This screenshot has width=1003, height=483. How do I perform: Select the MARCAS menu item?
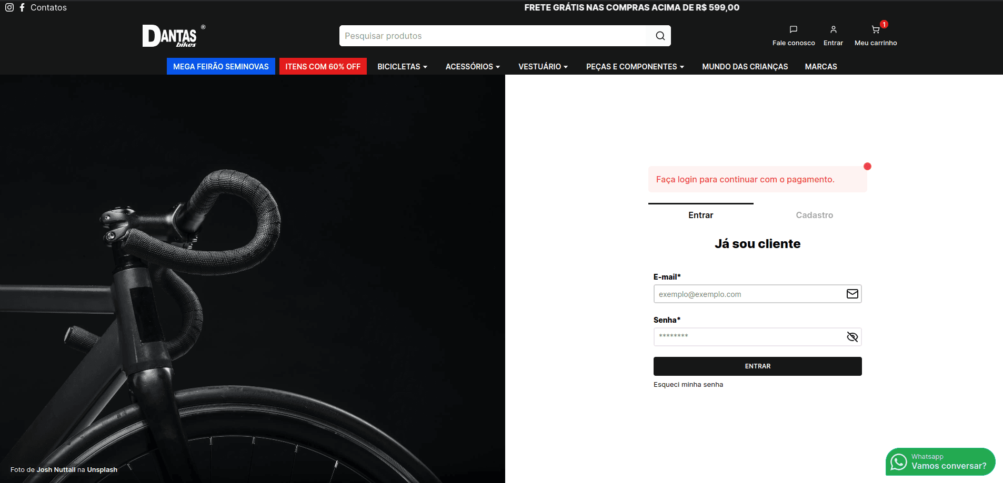click(820, 66)
